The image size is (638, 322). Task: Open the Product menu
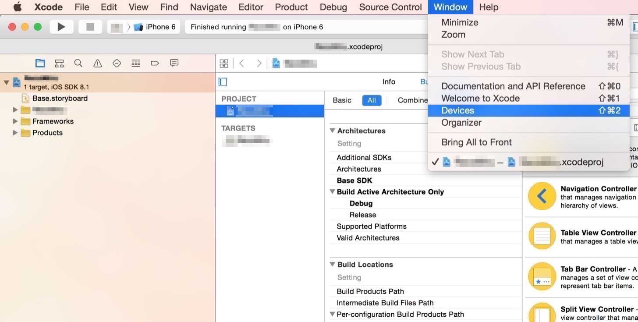tap(291, 7)
